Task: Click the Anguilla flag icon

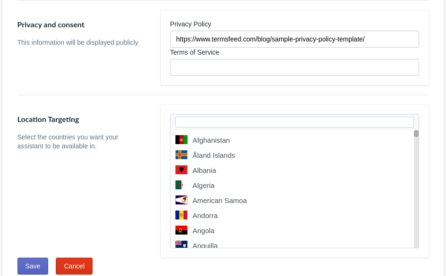Action: tap(181, 244)
